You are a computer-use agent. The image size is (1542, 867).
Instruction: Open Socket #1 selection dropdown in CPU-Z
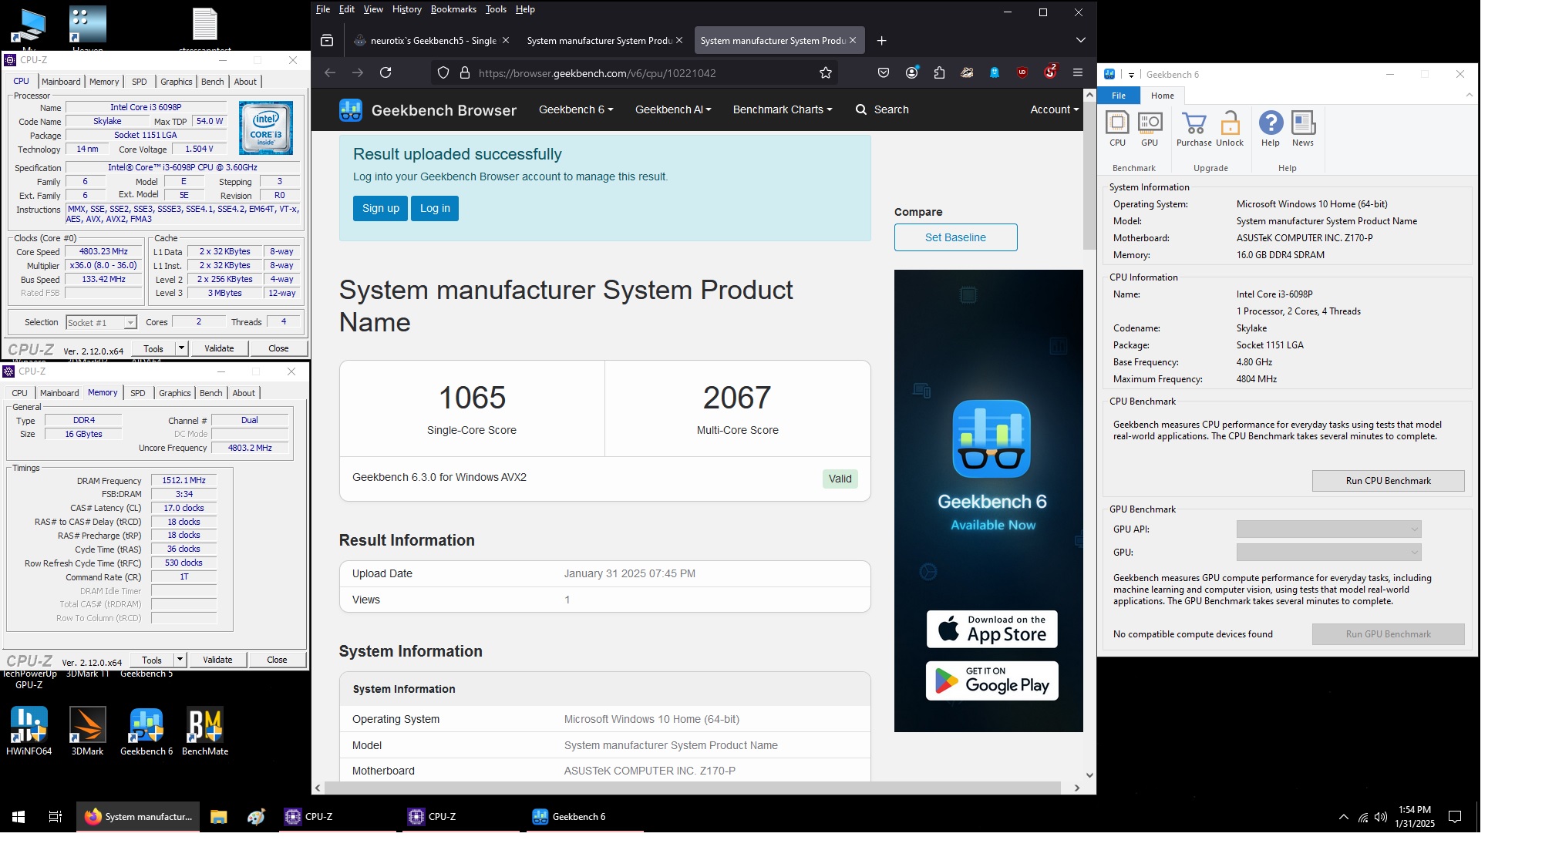tap(101, 323)
